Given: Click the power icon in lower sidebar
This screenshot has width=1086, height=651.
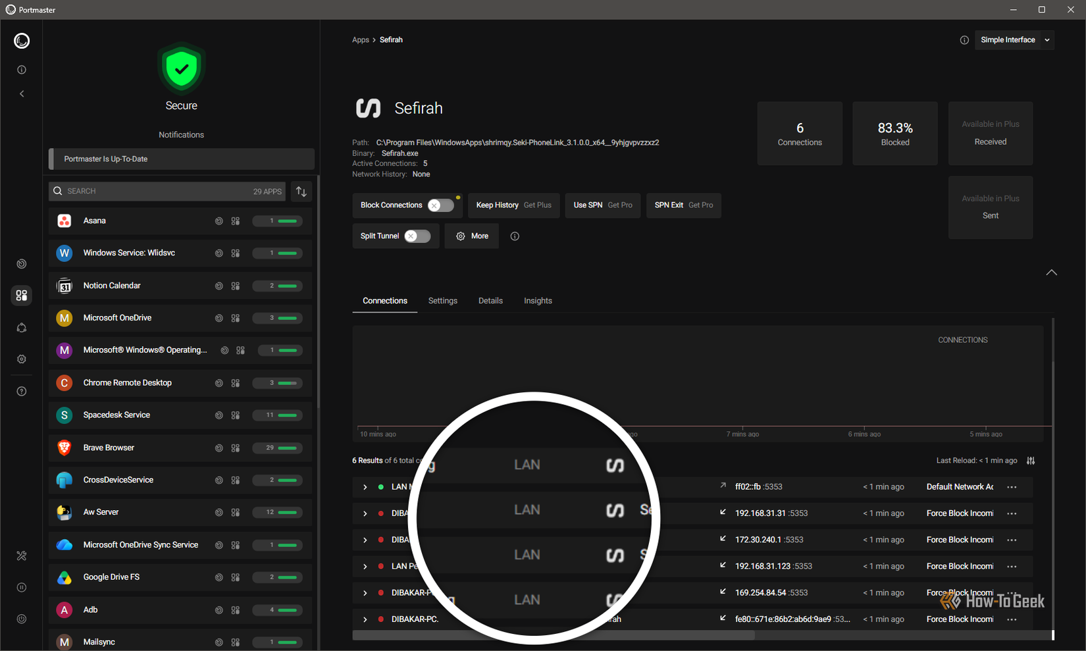Looking at the screenshot, I should pyautogui.click(x=22, y=619).
